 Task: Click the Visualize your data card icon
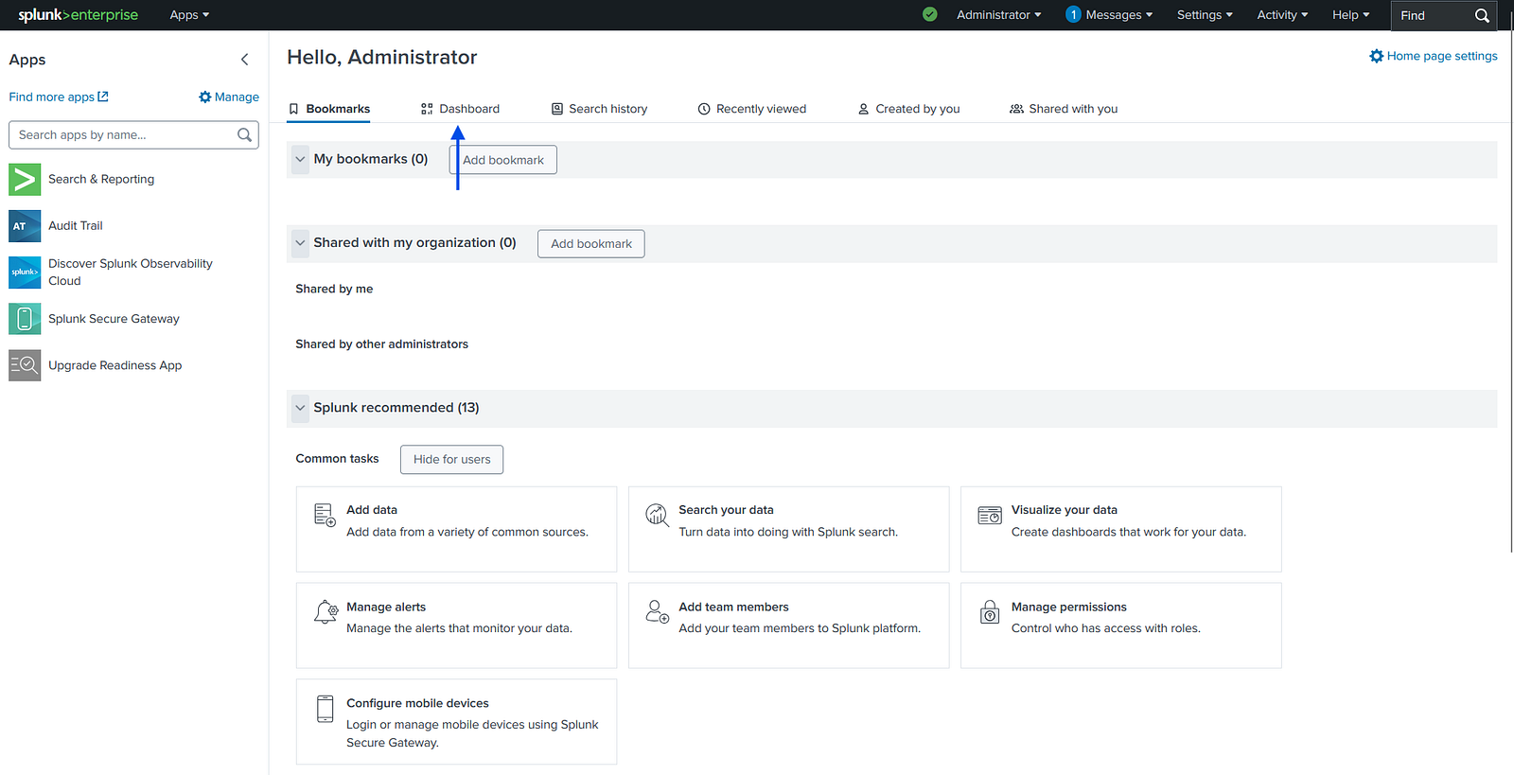[x=990, y=515]
